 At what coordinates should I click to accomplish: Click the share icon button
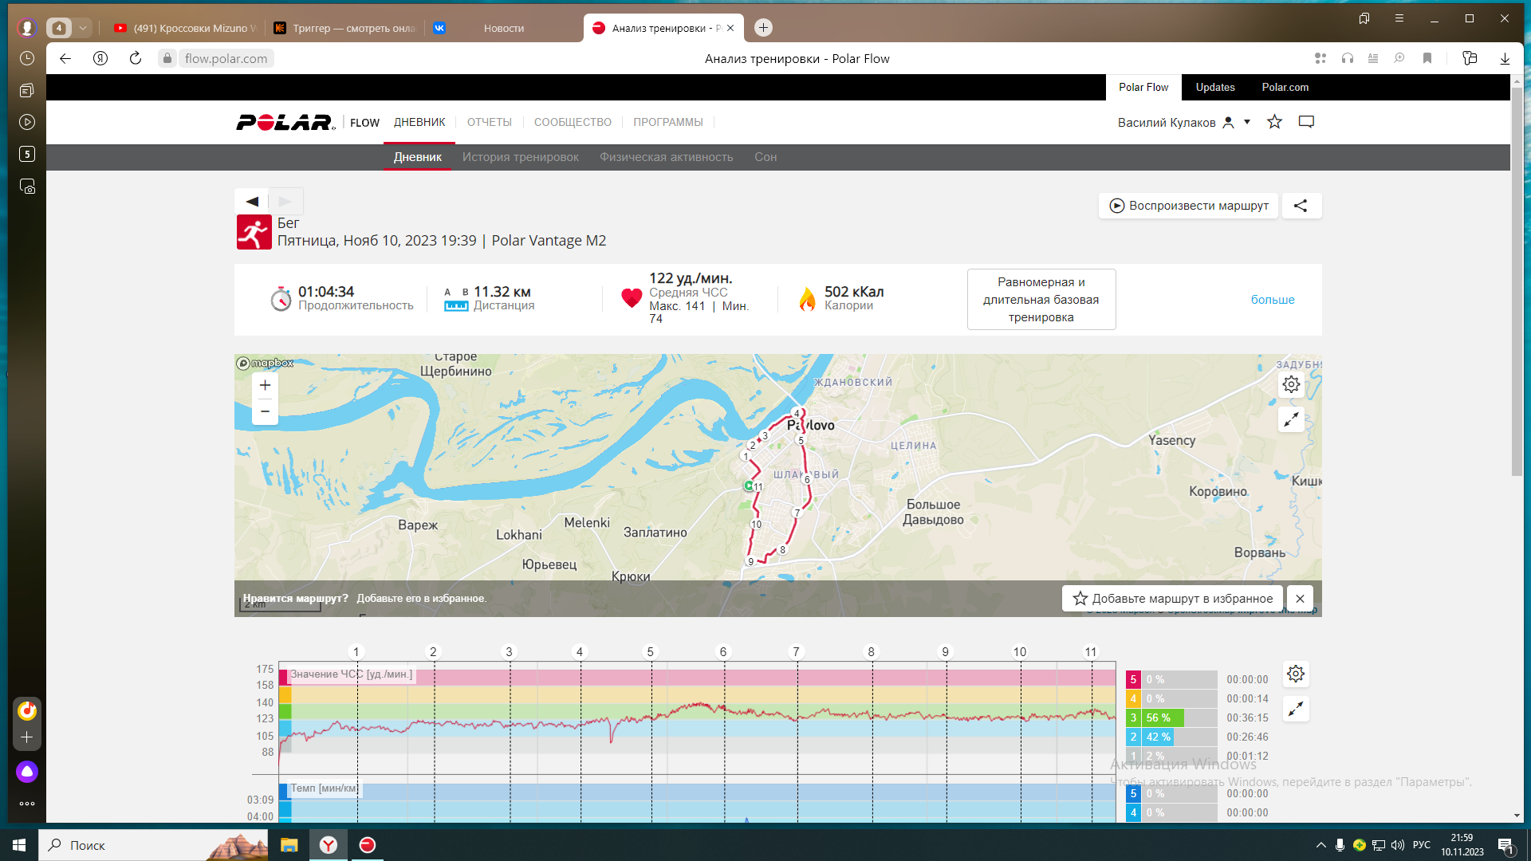[x=1301, y=206]
